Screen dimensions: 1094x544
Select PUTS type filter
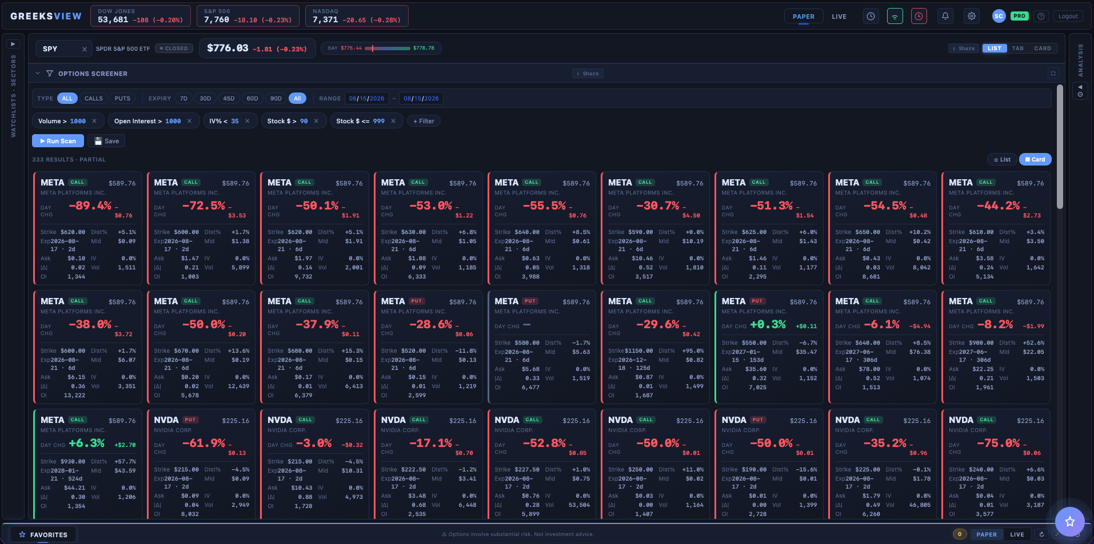(x=122, y=98)
